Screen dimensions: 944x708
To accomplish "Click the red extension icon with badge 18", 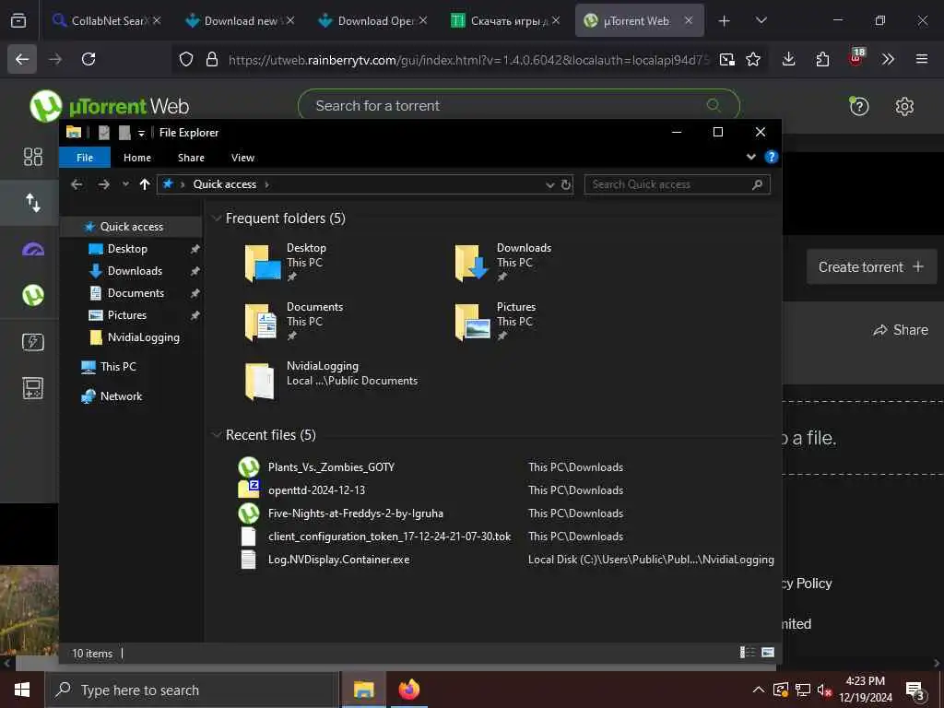I will coord(856,57).
